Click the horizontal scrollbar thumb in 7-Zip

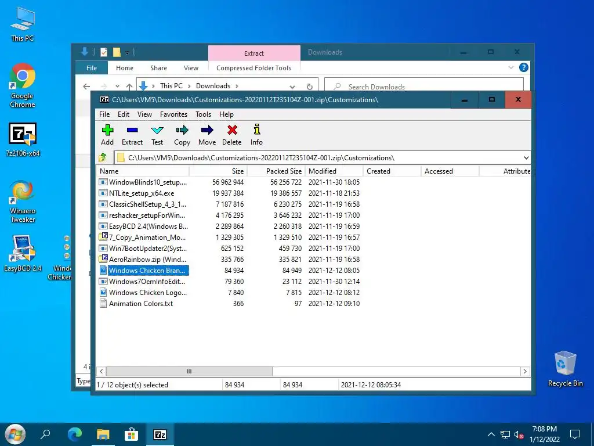coord(189,371)
